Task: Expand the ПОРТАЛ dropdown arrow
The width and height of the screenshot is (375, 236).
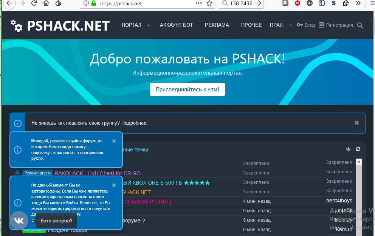Action: tap(148, 25)
